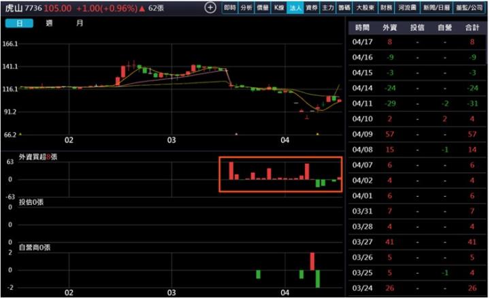Open the 價量 tab
490x298 pixels.
(263, 7)
